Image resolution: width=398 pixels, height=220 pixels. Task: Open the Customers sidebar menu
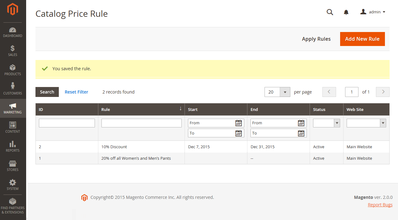pyautogui.click(x=13, y=89)
